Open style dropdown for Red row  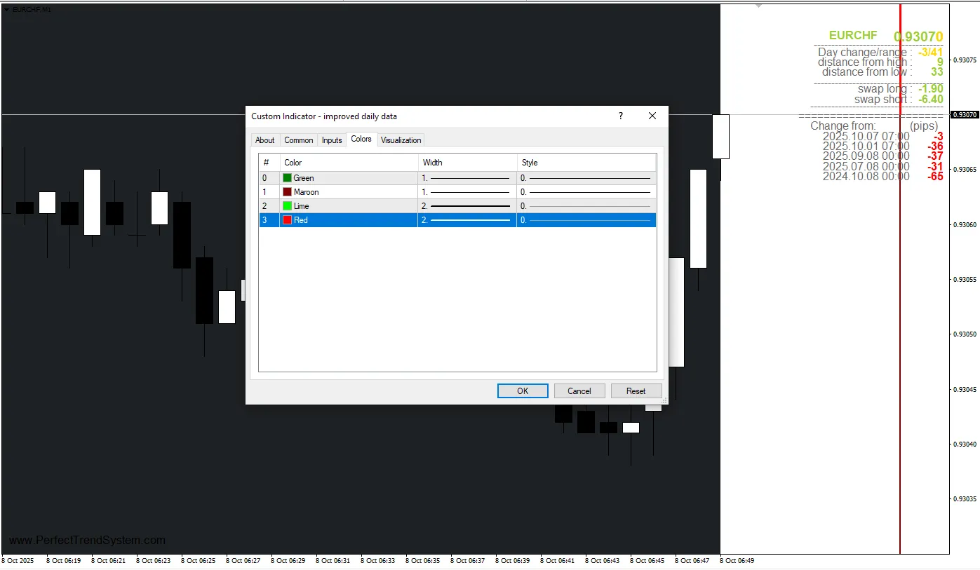[586, 220]
